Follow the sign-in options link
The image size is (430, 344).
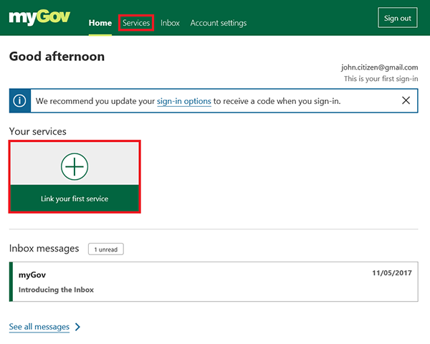(184, 101)
